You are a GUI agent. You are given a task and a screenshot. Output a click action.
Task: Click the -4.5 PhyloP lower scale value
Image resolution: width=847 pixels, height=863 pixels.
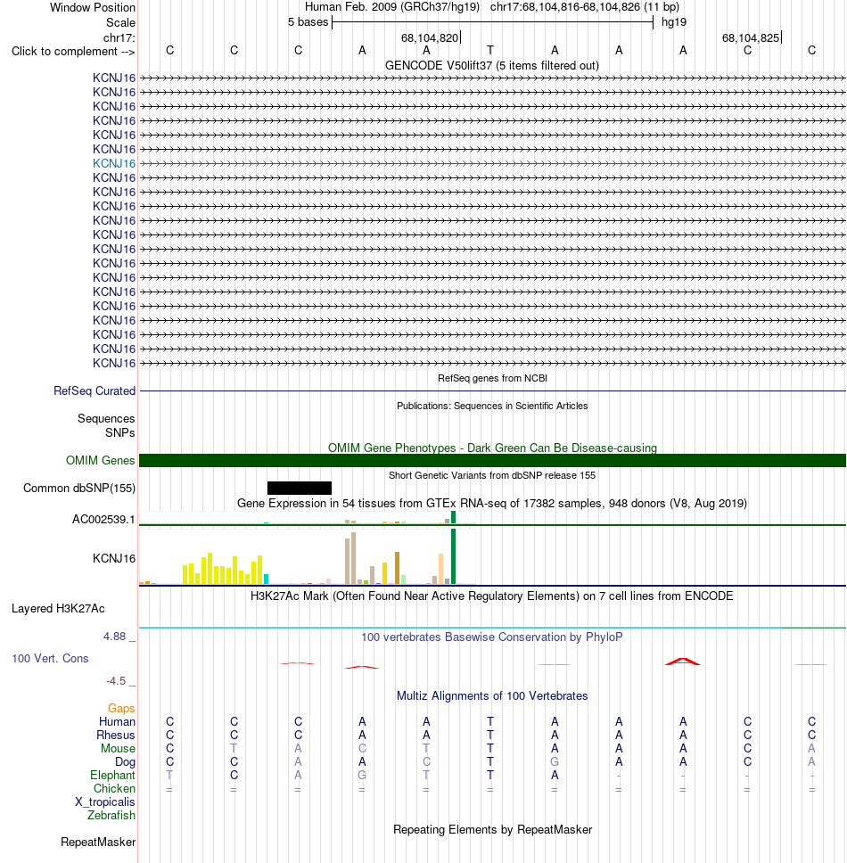pyautogui.click(x=116, y=681)
